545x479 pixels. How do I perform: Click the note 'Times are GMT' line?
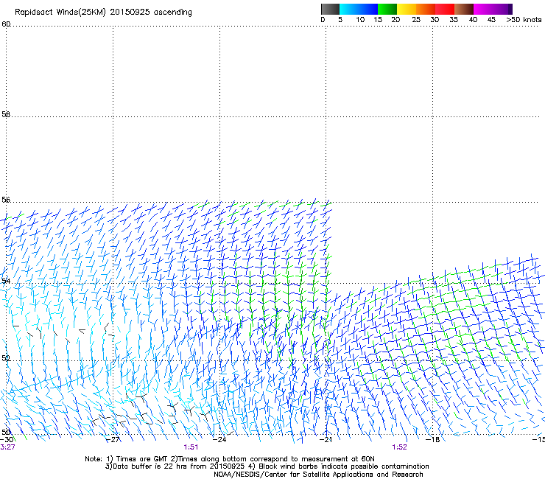[230, 459]
